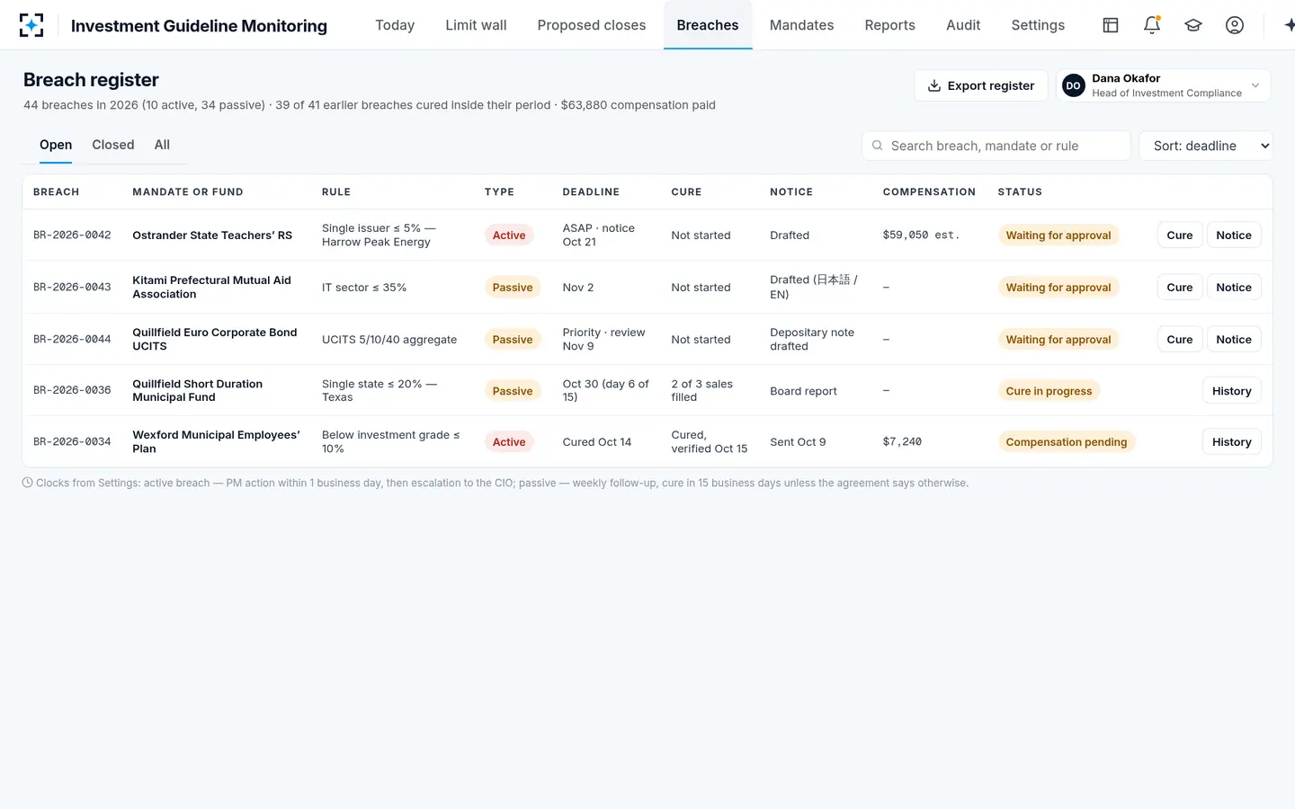The width and height of the screenshot is (1295, 809).
Task: Switch to Proposed closes tab
Action: tap(592, 25)
